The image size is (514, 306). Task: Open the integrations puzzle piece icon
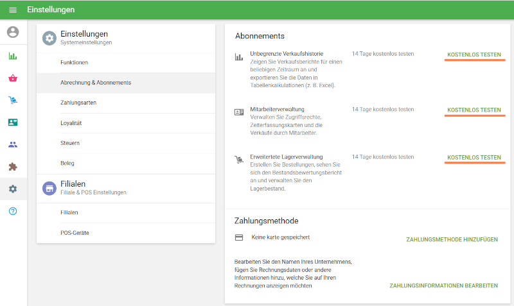click(x=13, y=167)
